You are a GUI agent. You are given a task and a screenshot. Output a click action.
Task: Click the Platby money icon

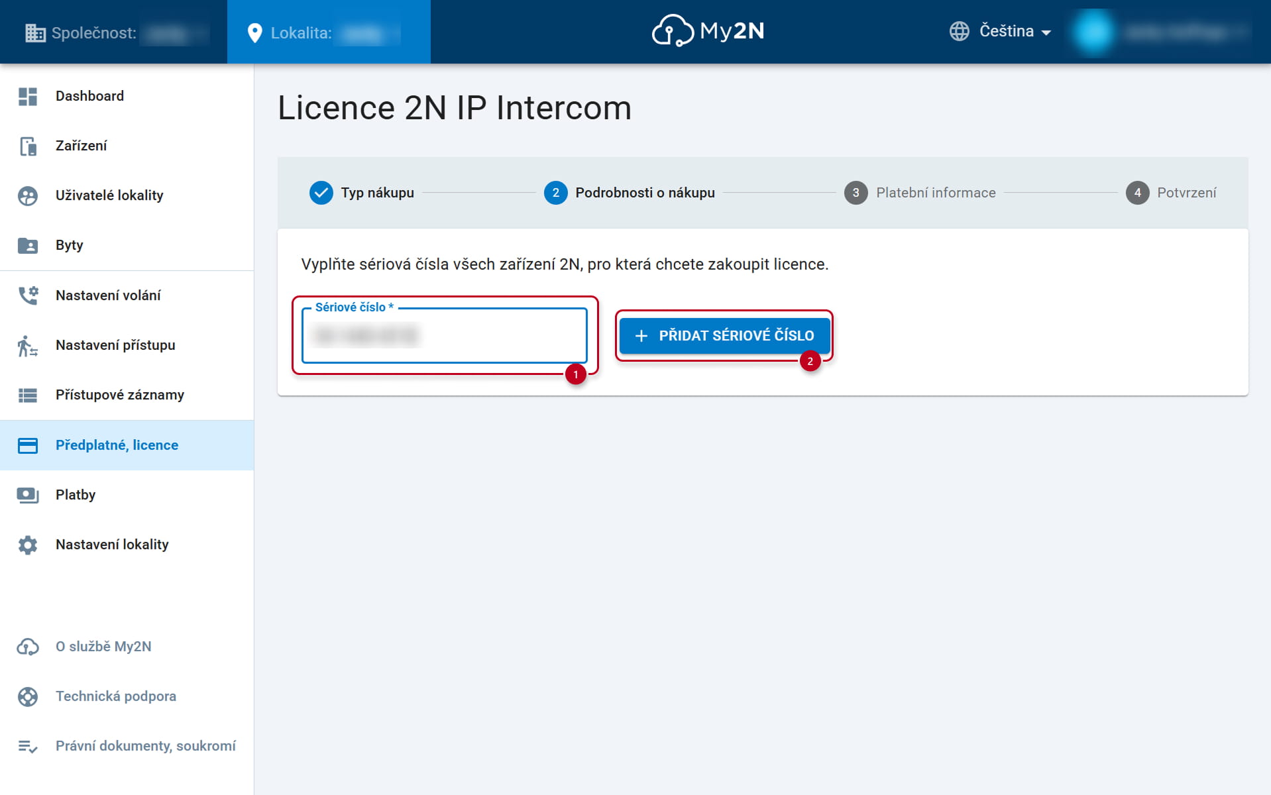click(x=28, y=495)
